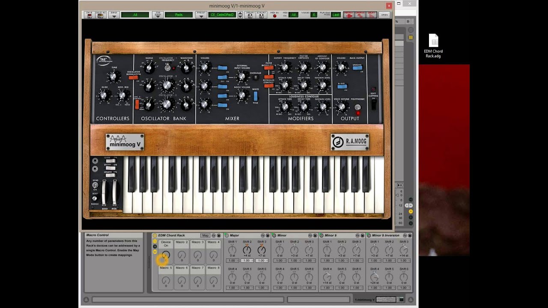548x308 pixels.
Task: Click the Voices count display
Action: pos(314,15)
